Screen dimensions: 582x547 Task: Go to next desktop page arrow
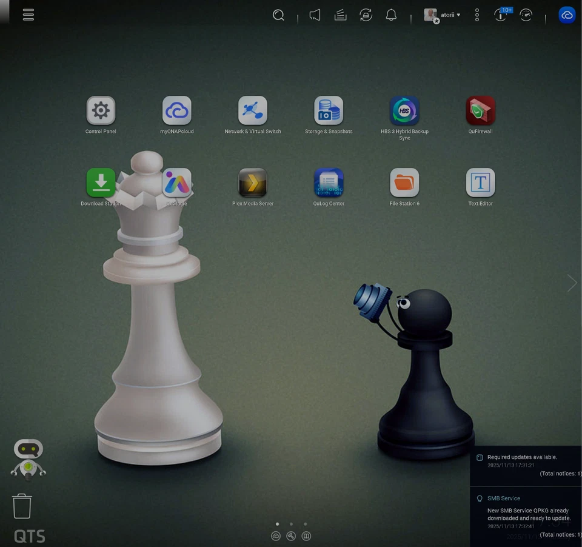pos(572,283)
